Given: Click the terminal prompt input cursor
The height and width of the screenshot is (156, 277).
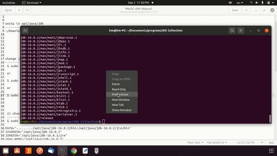Looking at the screenshot, I should pyautogui.click(x=103, y=121).
